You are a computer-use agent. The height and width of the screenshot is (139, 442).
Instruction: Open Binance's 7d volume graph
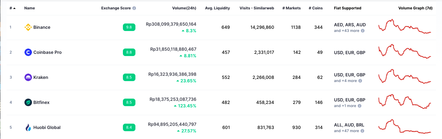pyautogui.click(x=405, y=27)
